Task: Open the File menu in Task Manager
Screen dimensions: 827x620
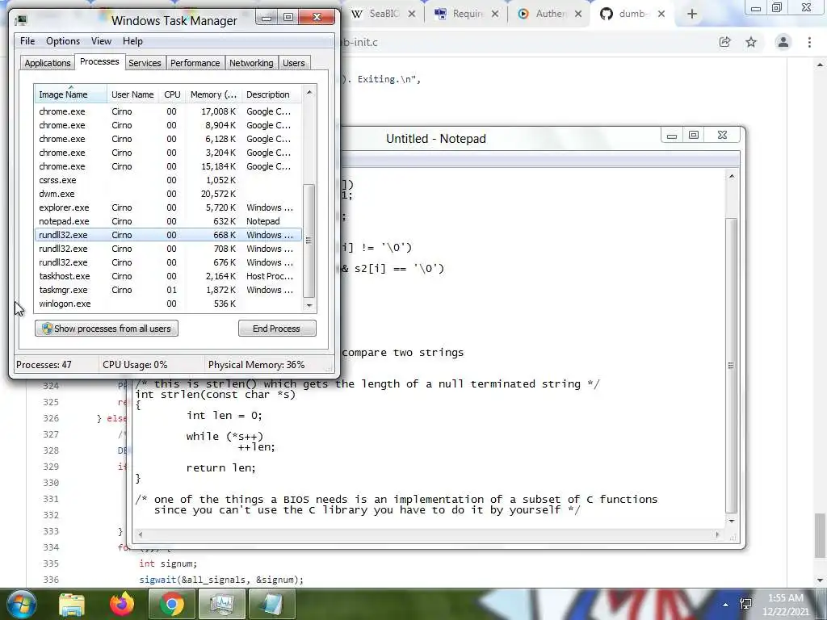Action: 27,41
